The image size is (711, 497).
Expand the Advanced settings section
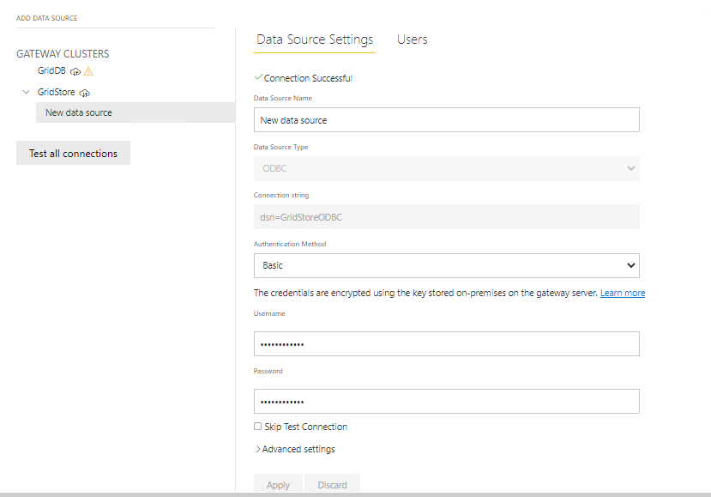coord(295,449)
